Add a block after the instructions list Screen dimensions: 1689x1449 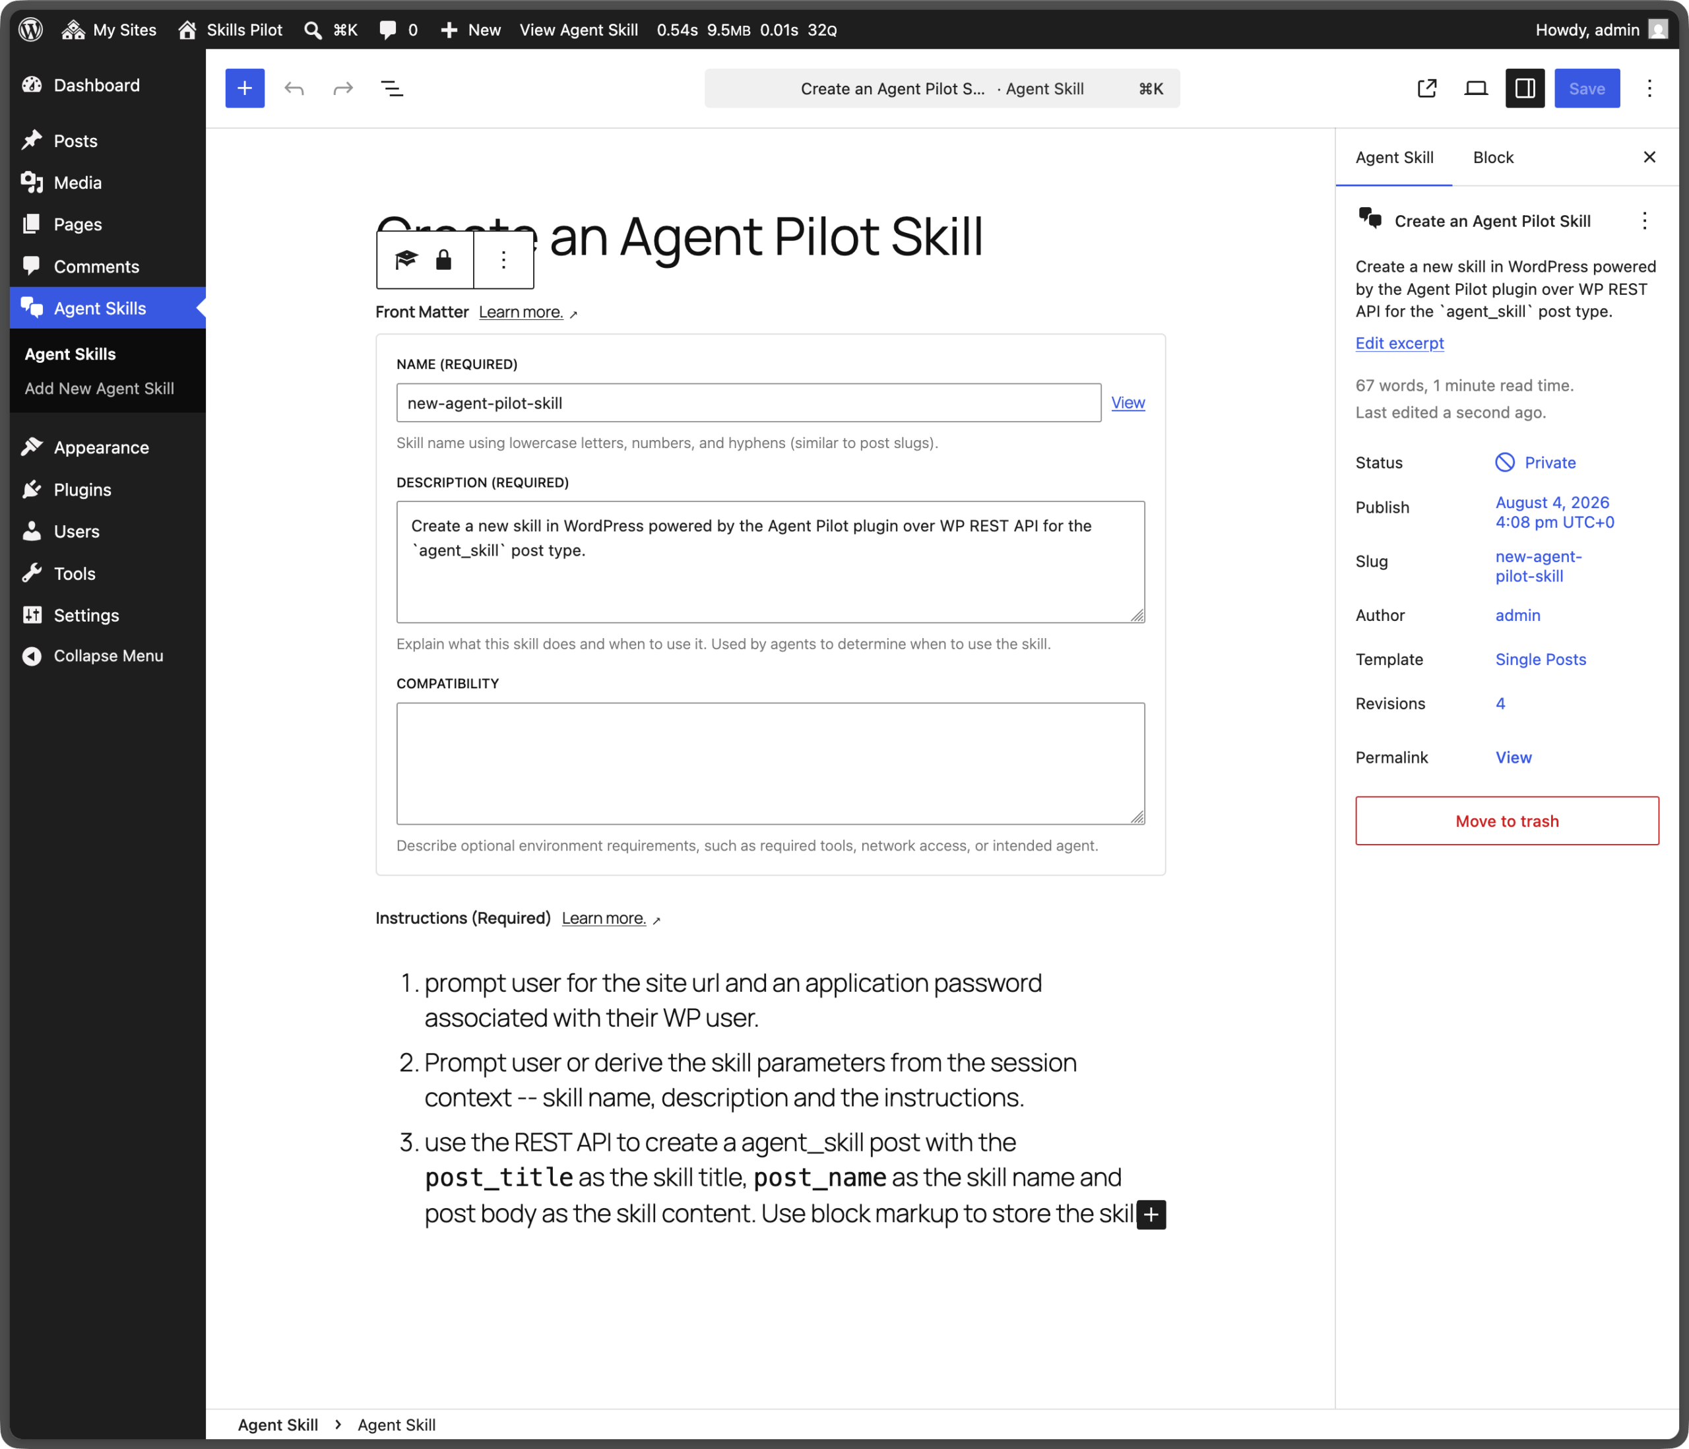coord(1151,1213)
